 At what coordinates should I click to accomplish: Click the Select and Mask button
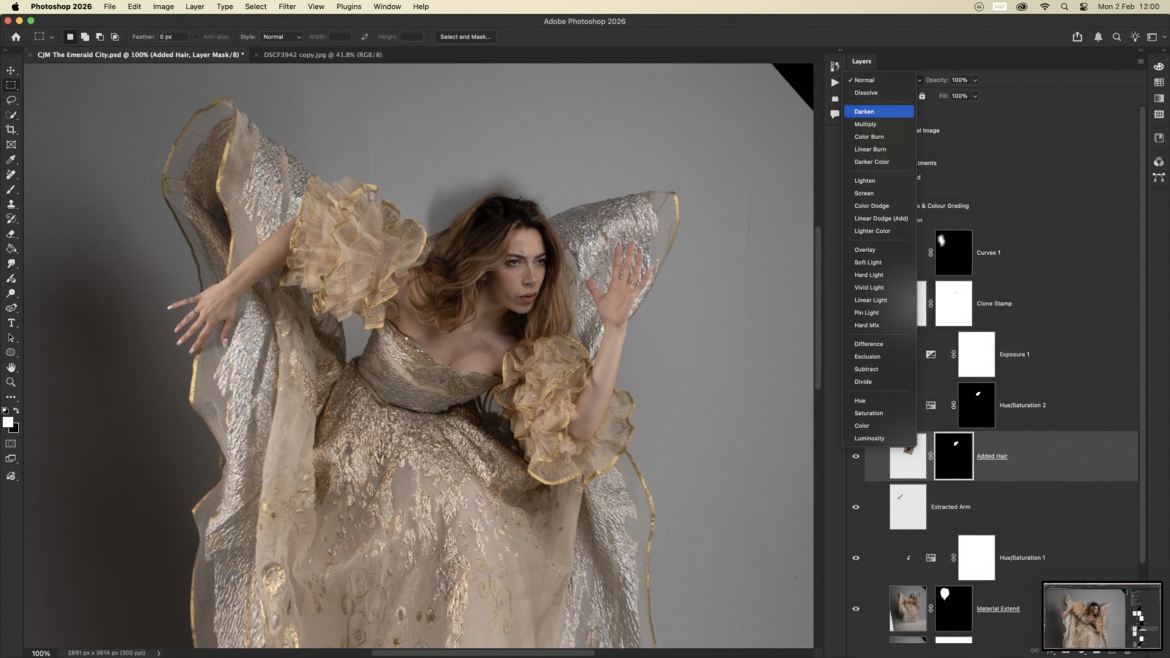click(465, 37)
